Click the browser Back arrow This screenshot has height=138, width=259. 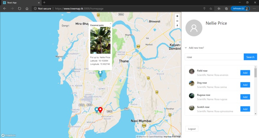pos(4,9)
